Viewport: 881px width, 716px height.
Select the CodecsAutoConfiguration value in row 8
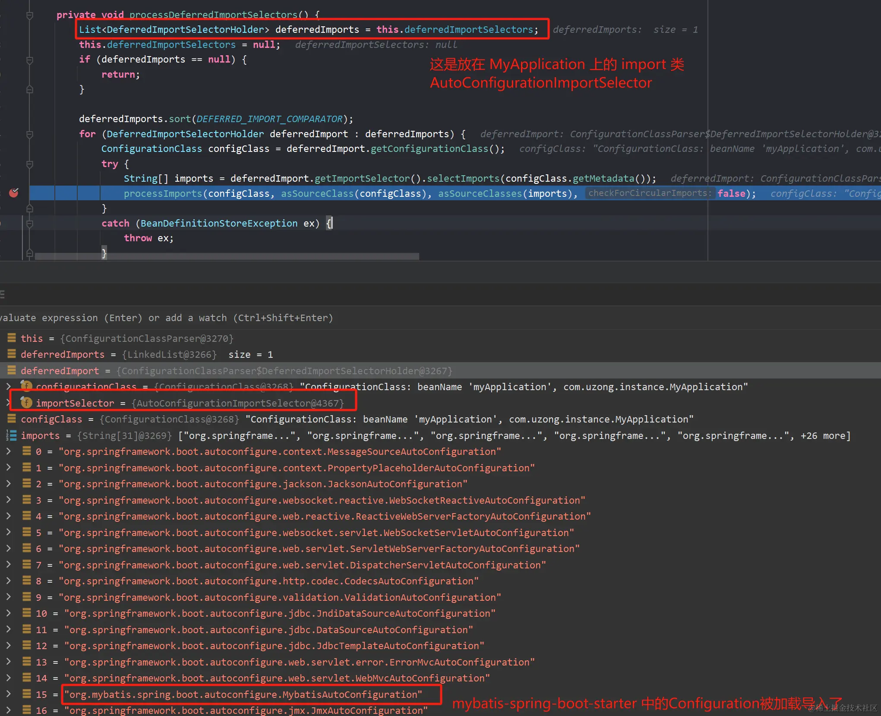click(x=268, y=581)
